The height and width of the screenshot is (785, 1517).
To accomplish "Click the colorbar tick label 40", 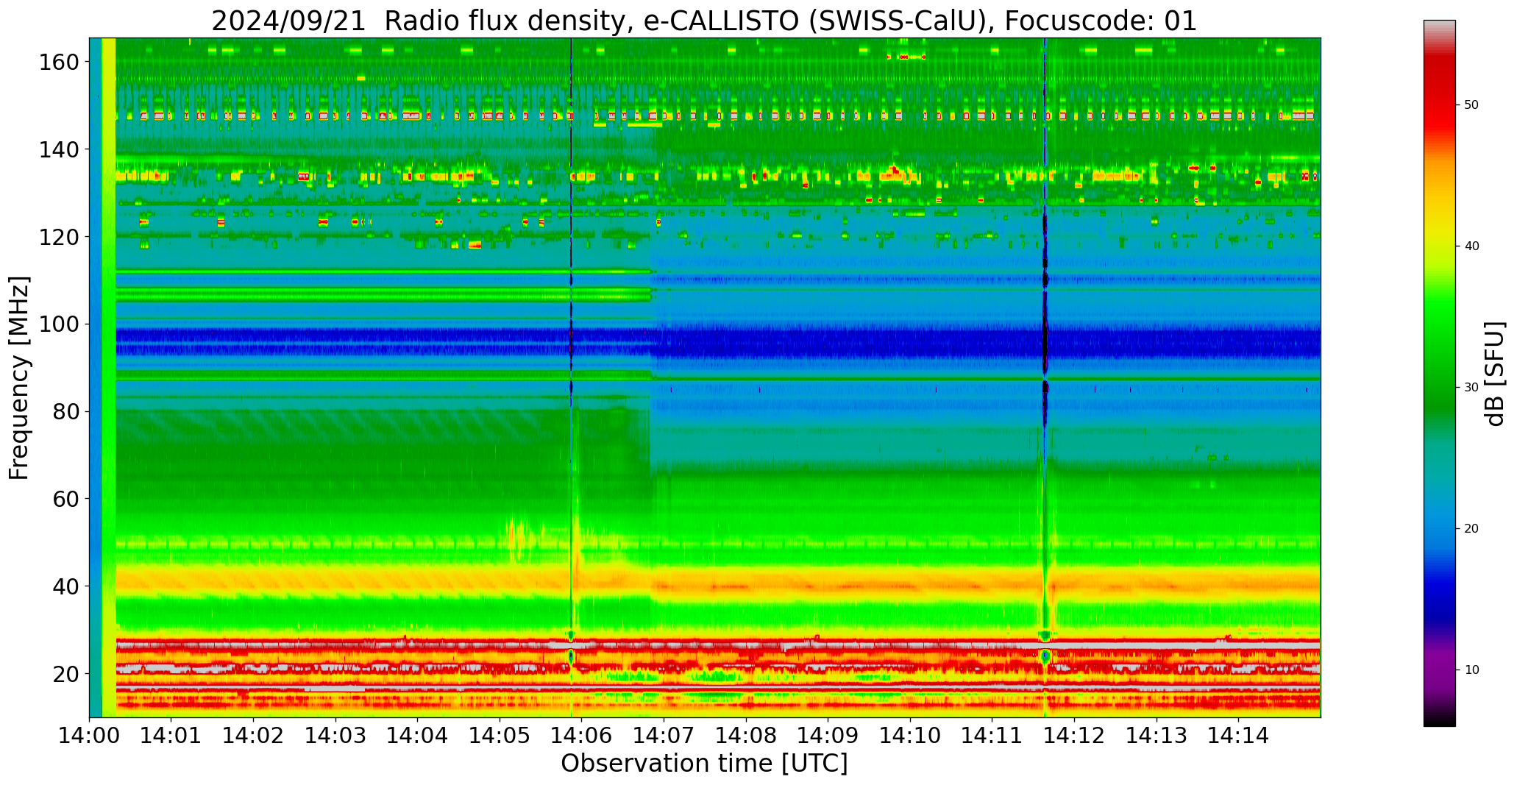I will (1471, 246).
